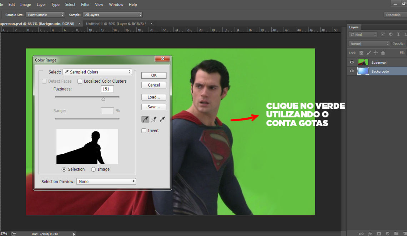Open the Help menu
This screenshot has height=236, width=407.
[x=133, y=4]
